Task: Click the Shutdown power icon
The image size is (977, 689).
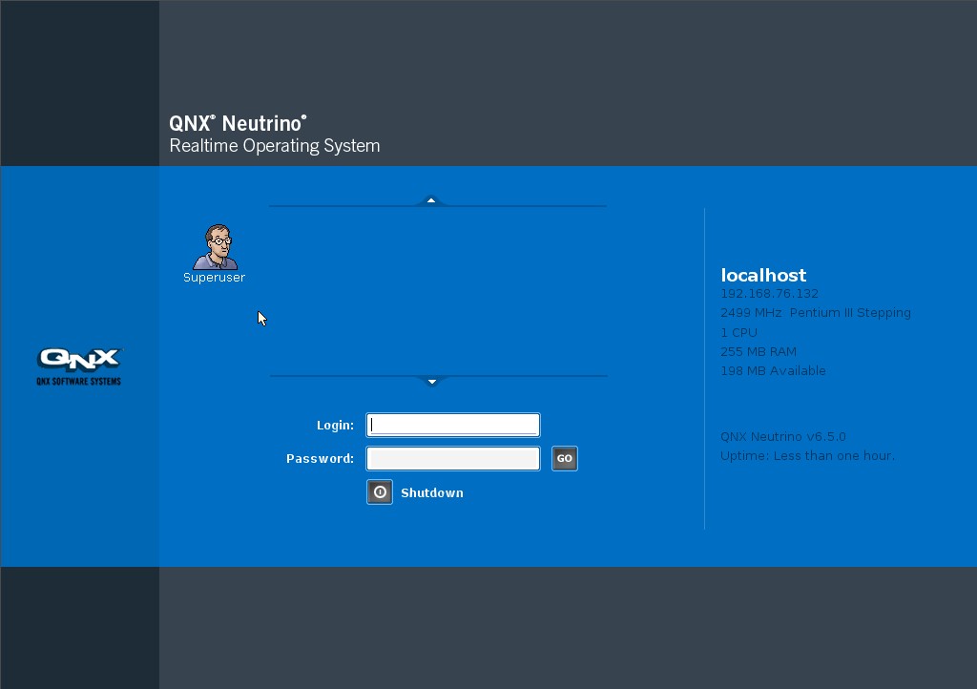Action: point(380,492)
